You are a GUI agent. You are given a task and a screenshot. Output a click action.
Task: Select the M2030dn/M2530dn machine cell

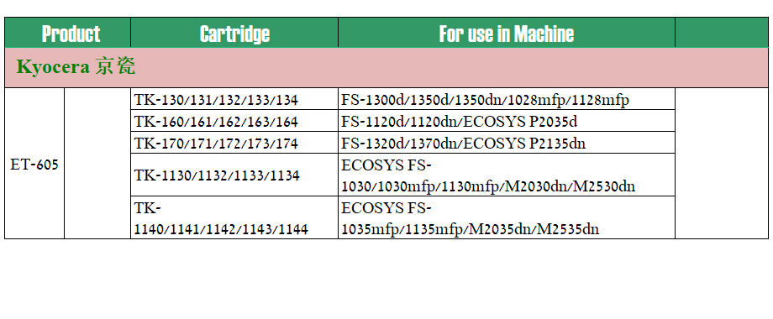[507, 175]
